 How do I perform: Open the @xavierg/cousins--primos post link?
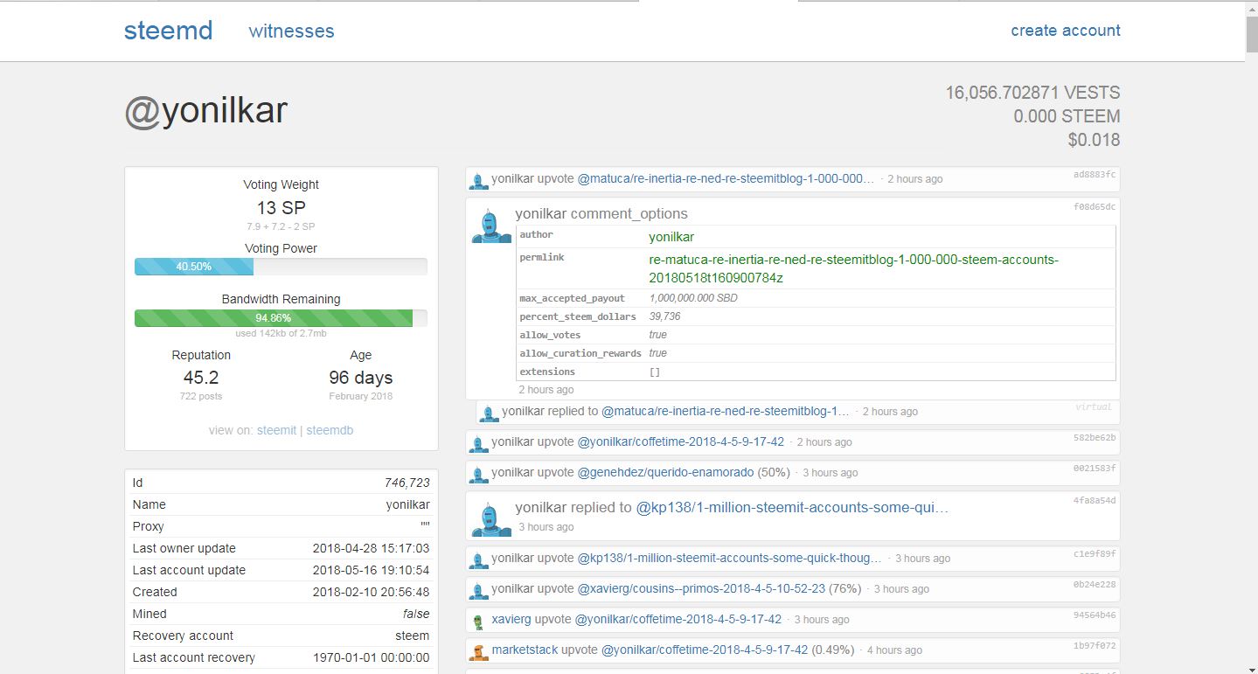click(701, 588)
